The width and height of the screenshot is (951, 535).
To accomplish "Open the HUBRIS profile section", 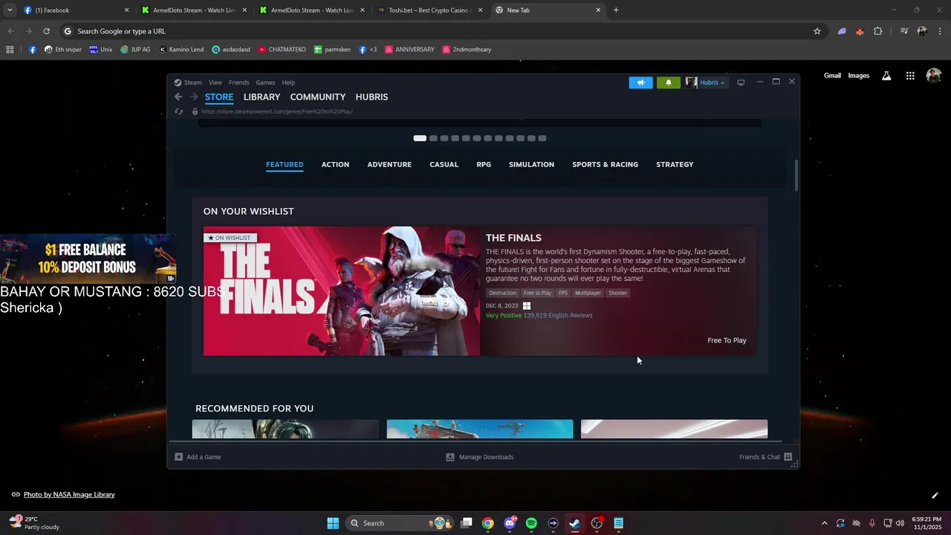I will (x=371, y=97).
